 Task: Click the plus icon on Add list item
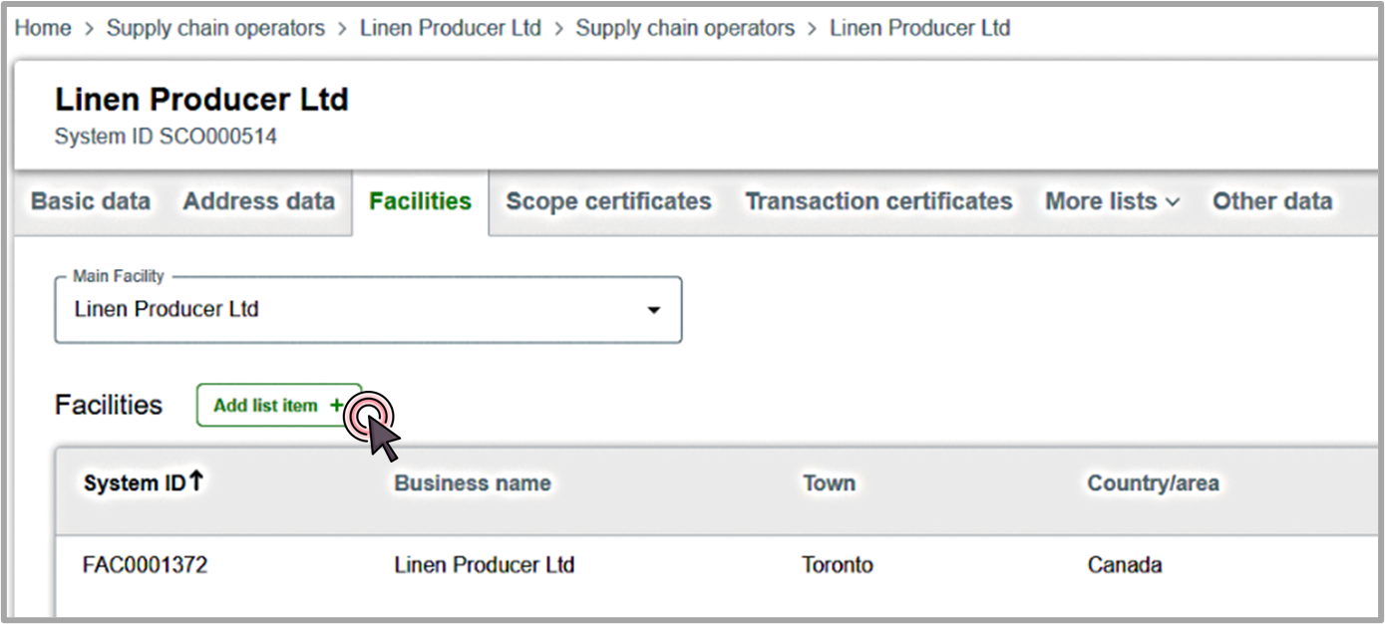pyautogui.click(x=336, y=406)
